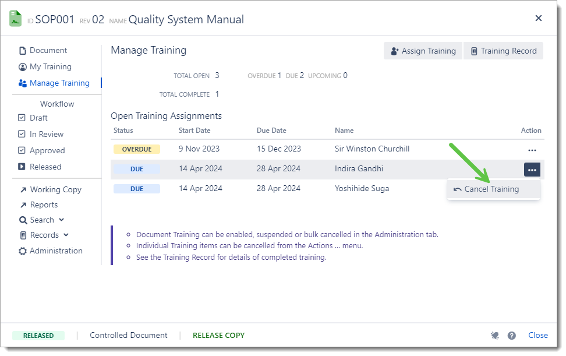Click the help question mark icon
This screenshot has width=566, height=356.
[x=512, y=336]
